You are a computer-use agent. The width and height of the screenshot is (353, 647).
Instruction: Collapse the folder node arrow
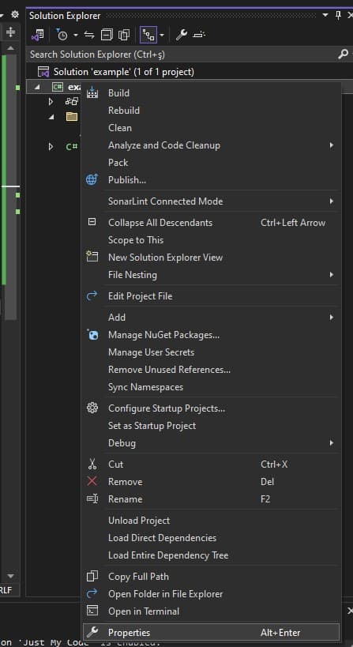tap(51, 117)
